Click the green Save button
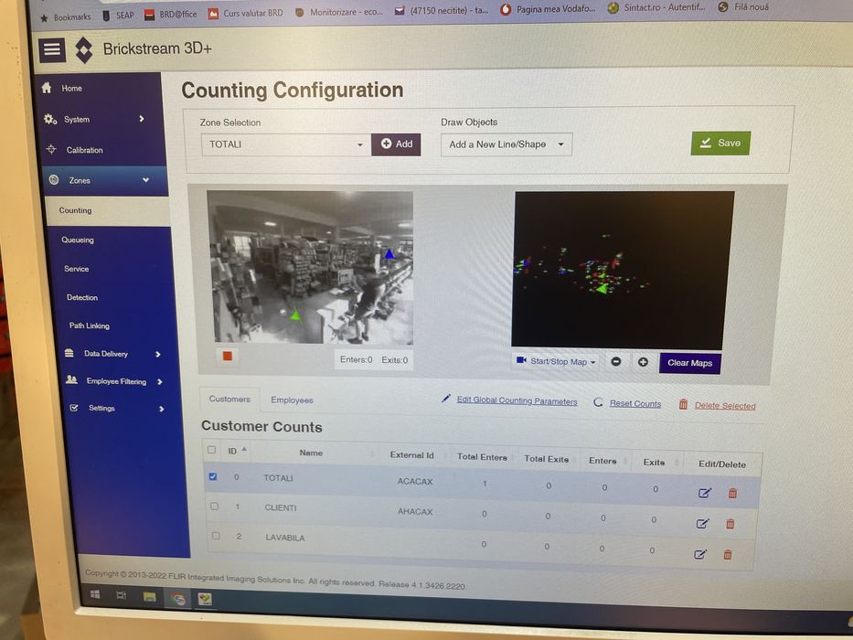Image resolution: width=853 pixels, height=640 pixels. pyautogui.click(x=720, y=144)
